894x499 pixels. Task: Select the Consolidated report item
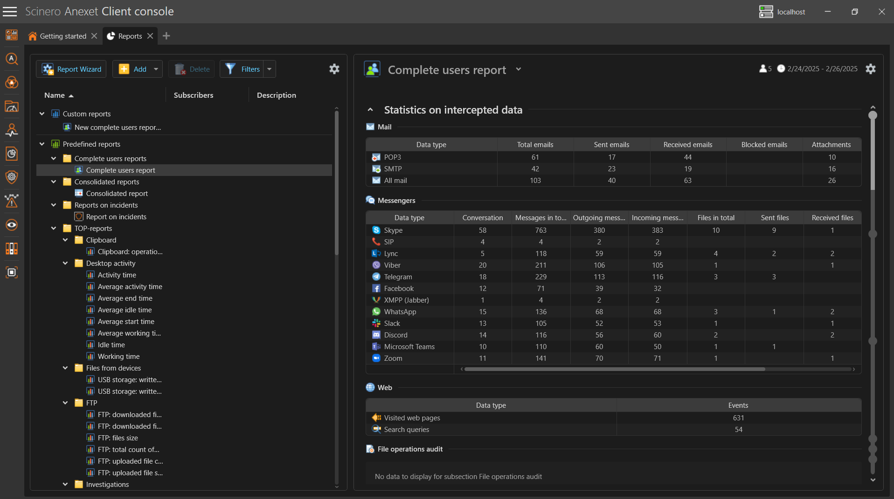(117, 194)
